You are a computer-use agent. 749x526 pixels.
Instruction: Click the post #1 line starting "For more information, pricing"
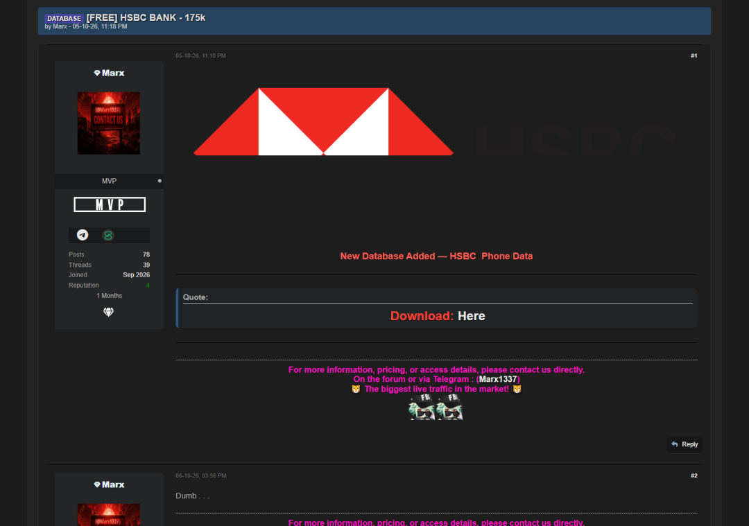(437, 370)
